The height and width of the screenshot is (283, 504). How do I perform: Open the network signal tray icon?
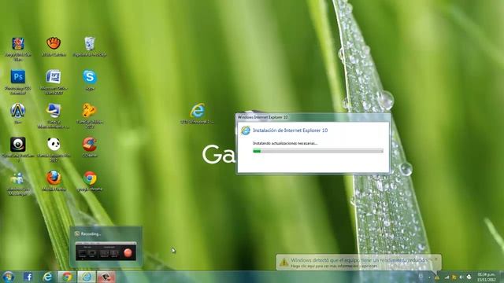pyautogui.click(x=447, y=277)
